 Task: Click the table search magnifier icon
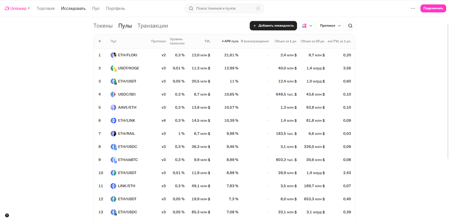[x=350, y=26]
